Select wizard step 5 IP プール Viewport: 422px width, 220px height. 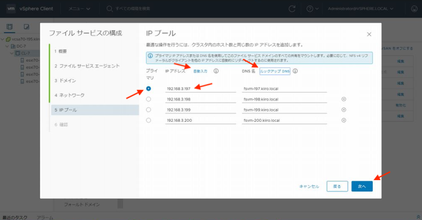(x=95, y=110)
